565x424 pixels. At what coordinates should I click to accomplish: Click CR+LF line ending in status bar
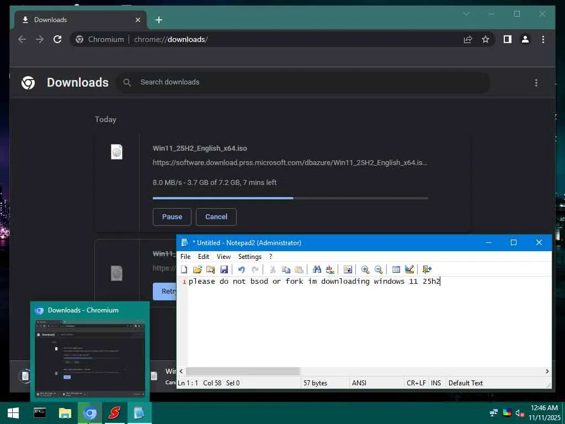click(416, 383)
